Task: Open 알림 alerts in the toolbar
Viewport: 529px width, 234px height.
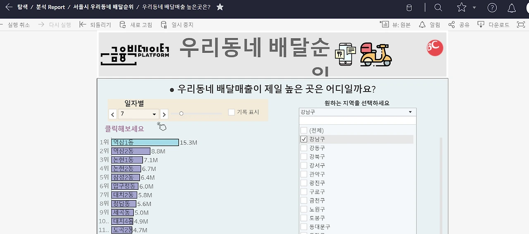Action: tap(430, 25)
